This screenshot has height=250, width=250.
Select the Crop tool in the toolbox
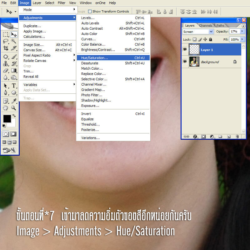(x=5, y=48)
